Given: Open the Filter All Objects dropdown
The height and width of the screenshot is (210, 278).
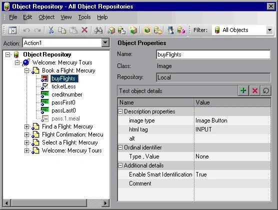Looking at the screenshot, I should pyautogui.click(x=269, y=30).
